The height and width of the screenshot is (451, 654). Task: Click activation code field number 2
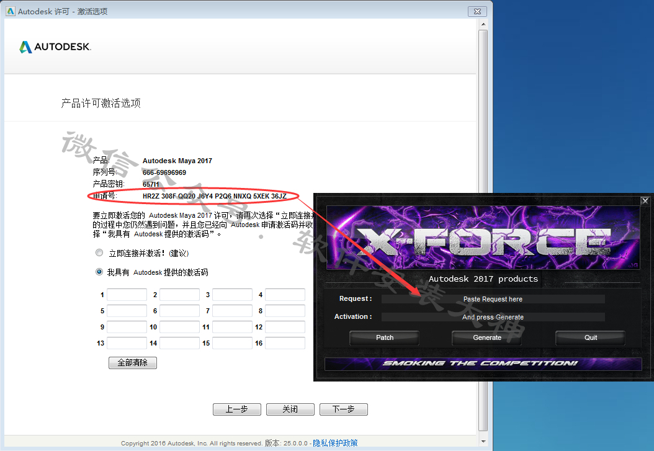click(x=179, y=295)
